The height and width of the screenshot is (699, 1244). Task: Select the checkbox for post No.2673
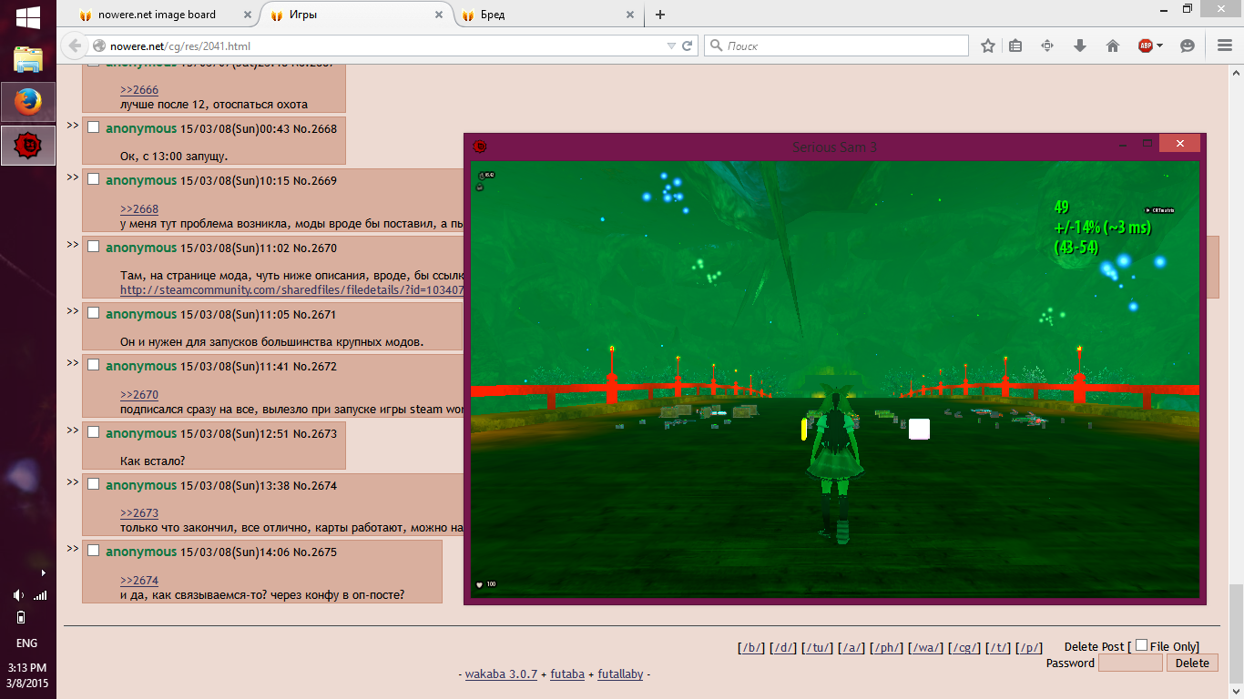pos(93,432)
